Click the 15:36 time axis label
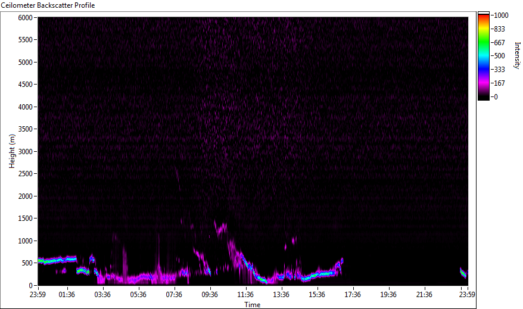Viewport: 523px width, 309px height. [317, 295]
